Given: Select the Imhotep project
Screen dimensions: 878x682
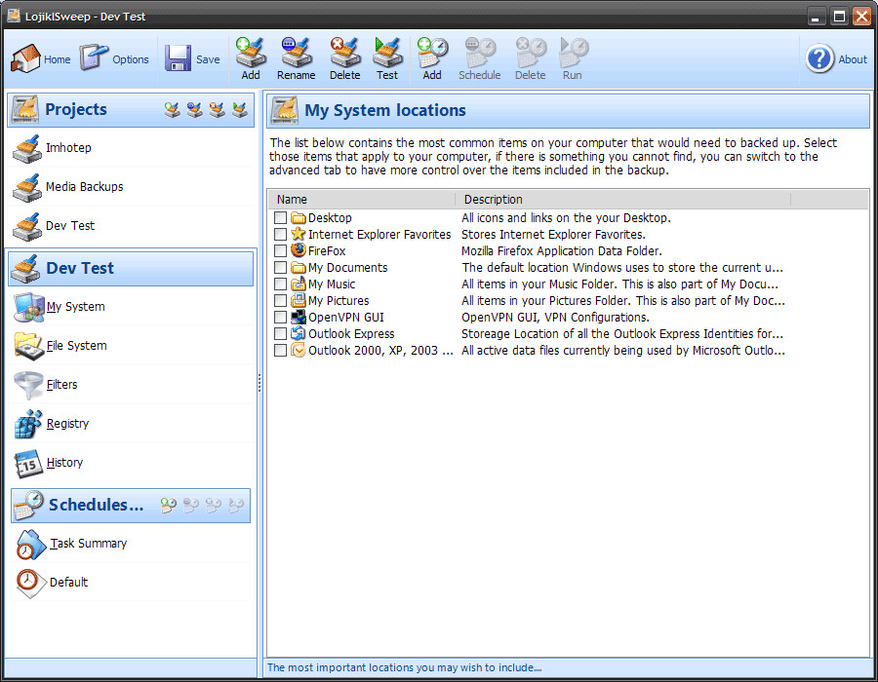Looking at the screenshot, I should [x=131, y=147].
